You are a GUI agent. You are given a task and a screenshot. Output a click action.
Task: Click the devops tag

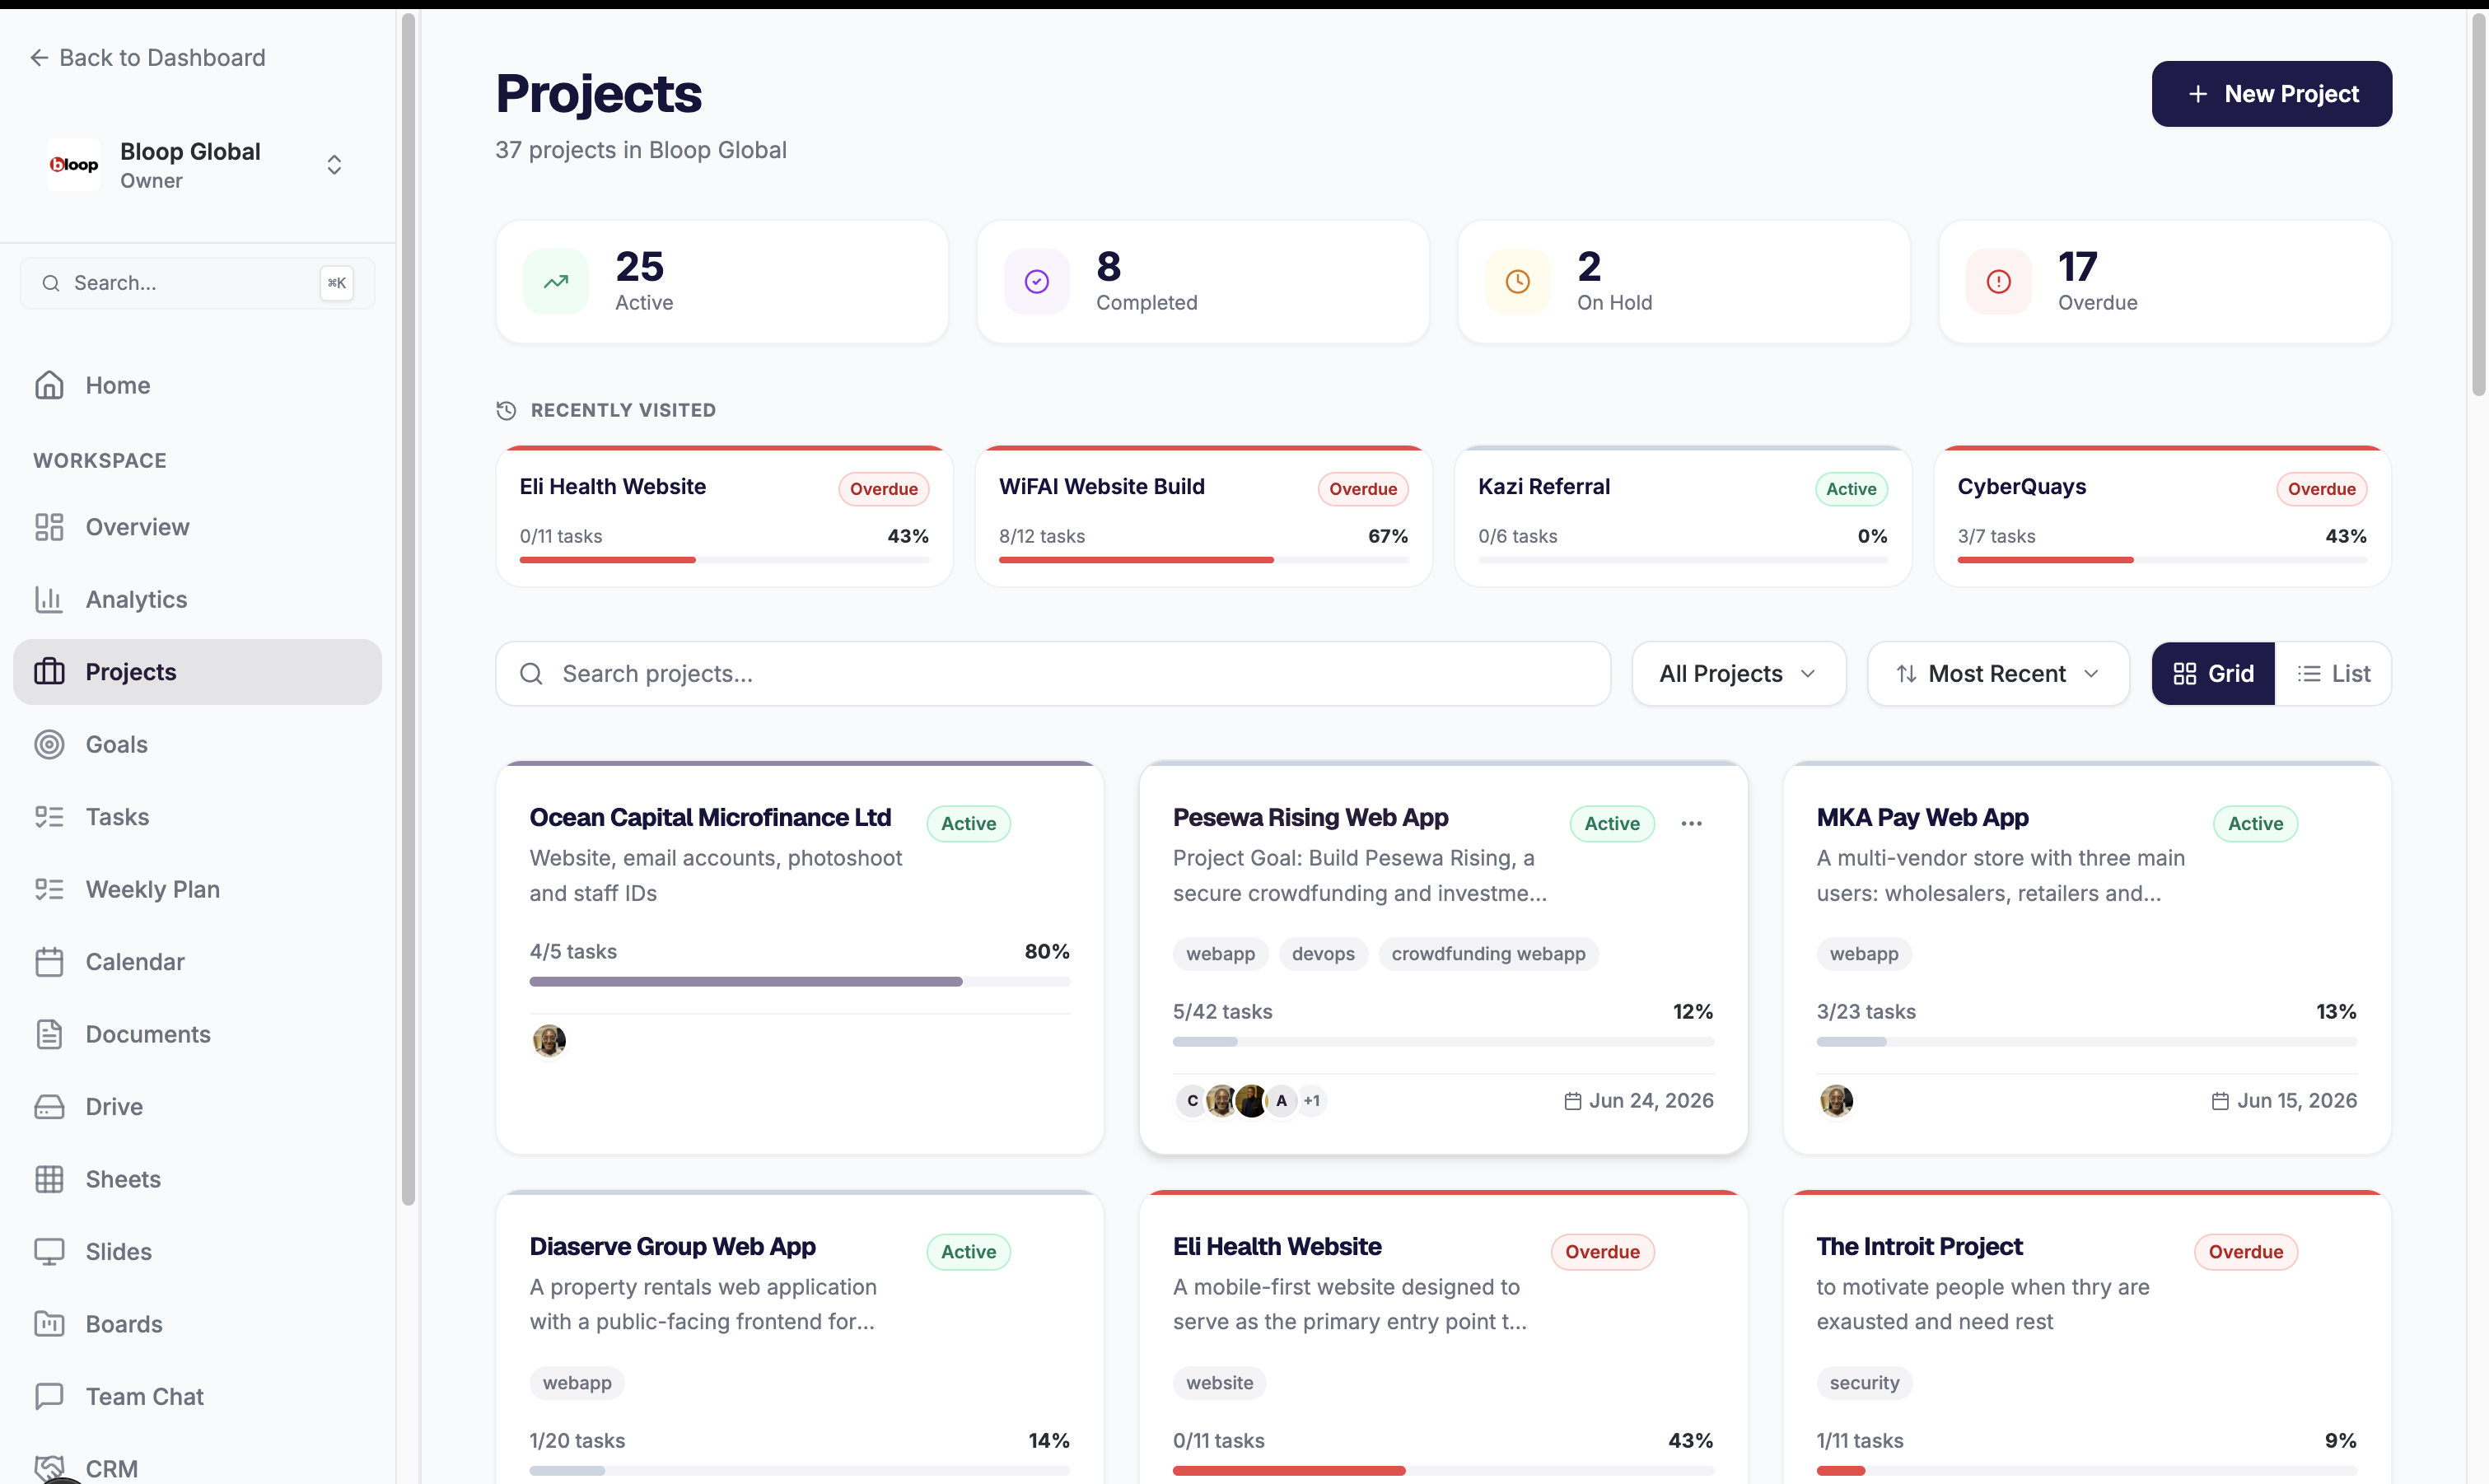(1323, 954)
